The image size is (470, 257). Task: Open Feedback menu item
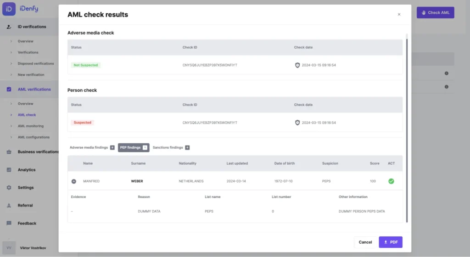click(x=27, y=223)
